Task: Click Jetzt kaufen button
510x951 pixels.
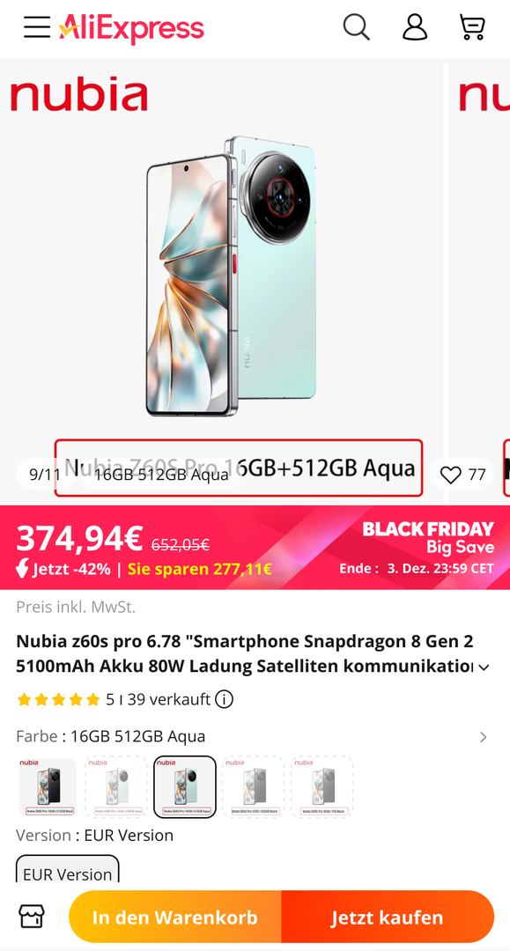Action: [388, 917]
